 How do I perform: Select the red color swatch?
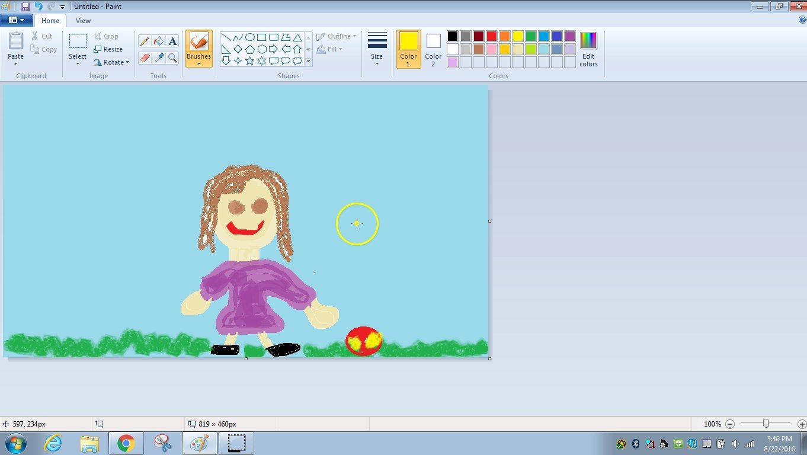(491, 36)
